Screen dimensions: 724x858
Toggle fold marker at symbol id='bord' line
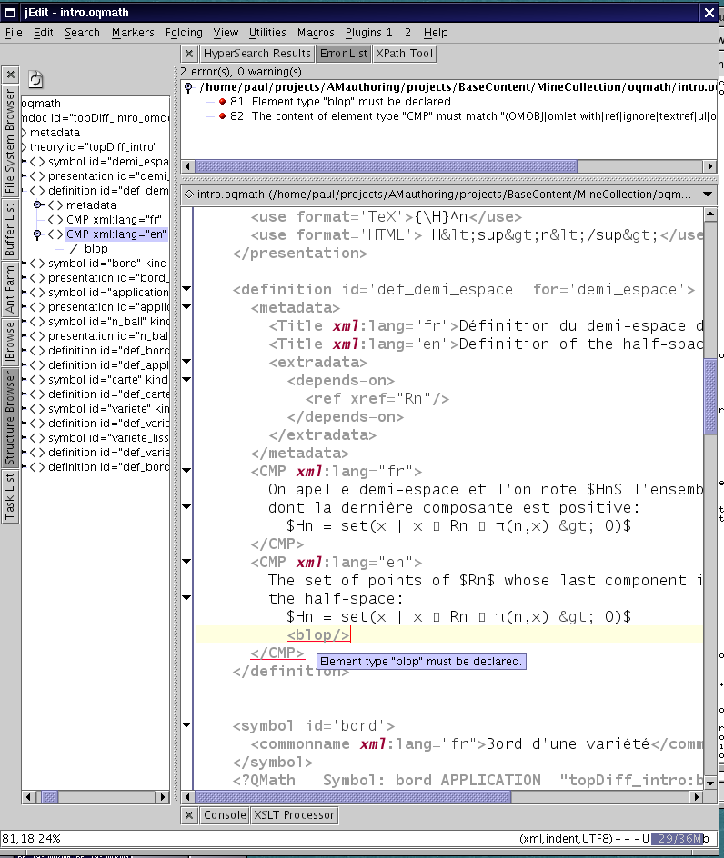pyautogui.click(x=187, y=725)
